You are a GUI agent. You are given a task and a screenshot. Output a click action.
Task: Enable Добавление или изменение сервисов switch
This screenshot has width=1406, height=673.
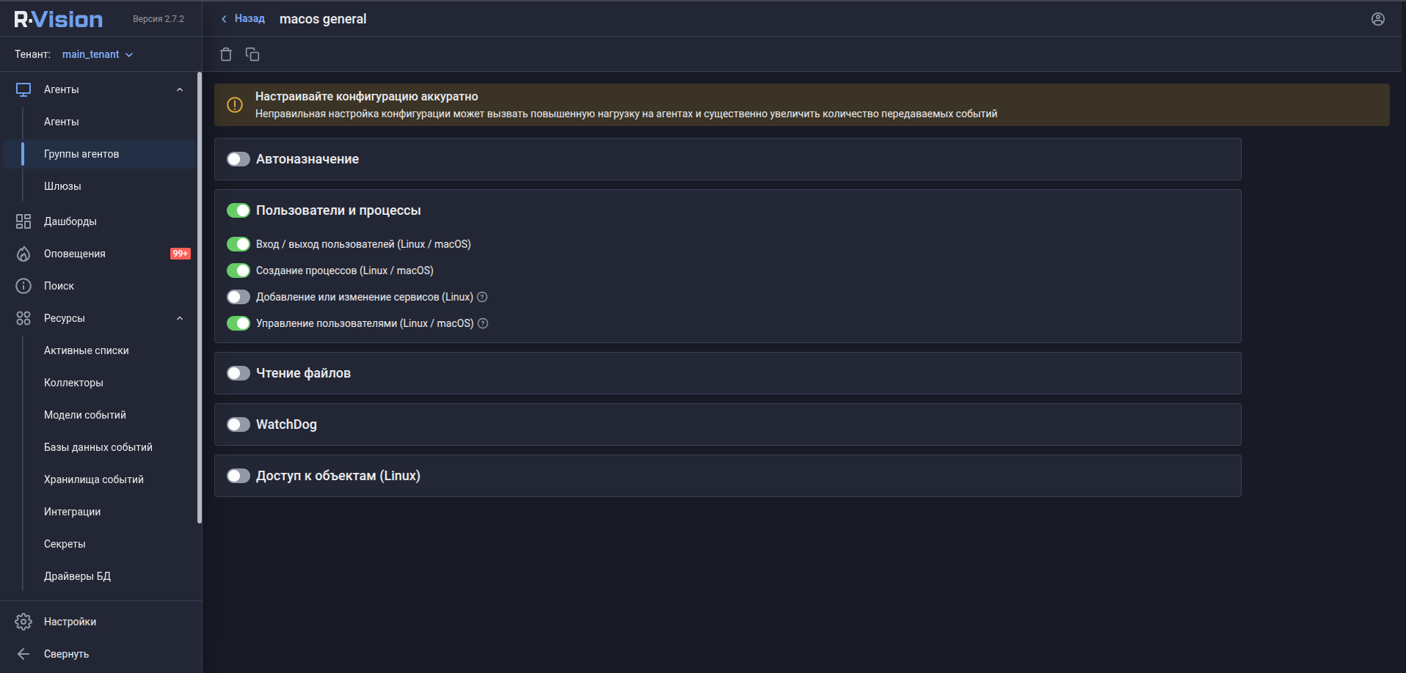[238, 297]
